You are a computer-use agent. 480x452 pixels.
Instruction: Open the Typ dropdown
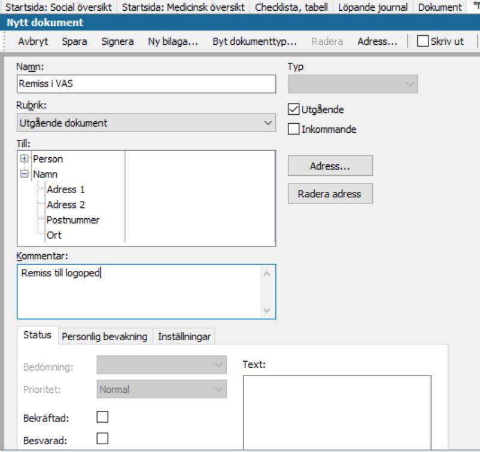353,84
